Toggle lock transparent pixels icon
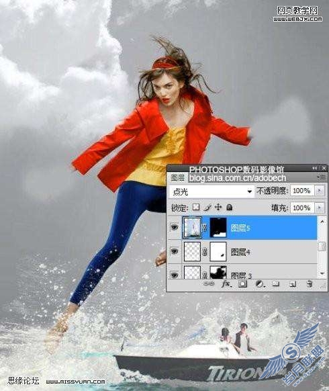 click(197, 207)
